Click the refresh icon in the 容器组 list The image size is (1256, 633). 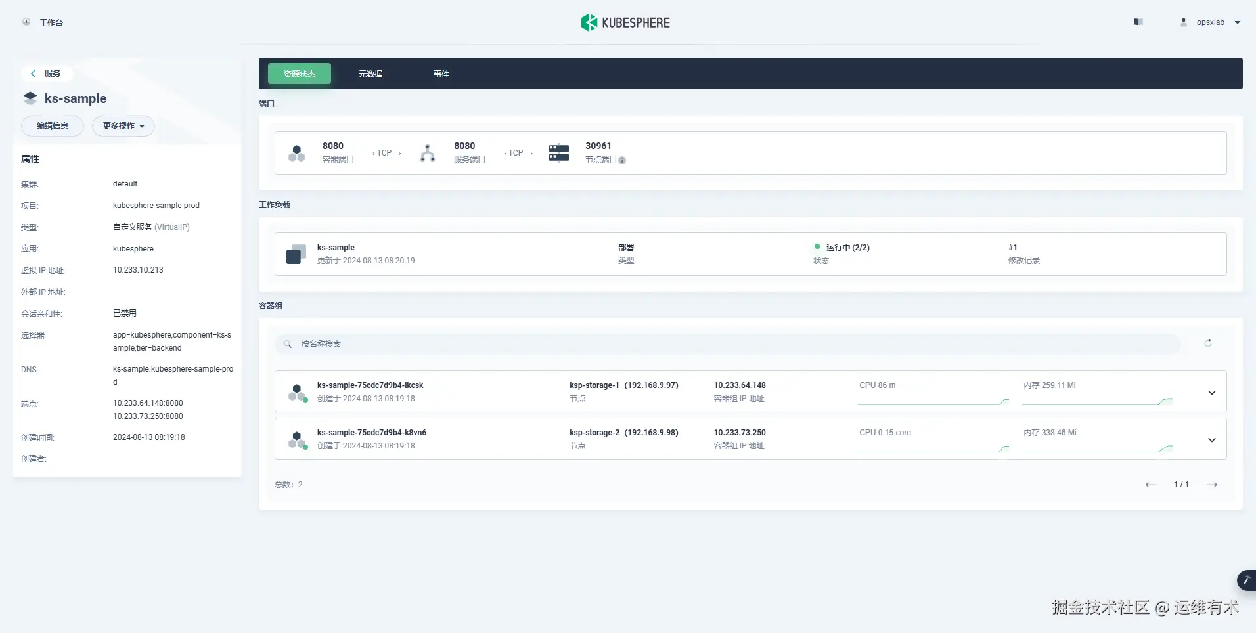[x=1207, y=343]
